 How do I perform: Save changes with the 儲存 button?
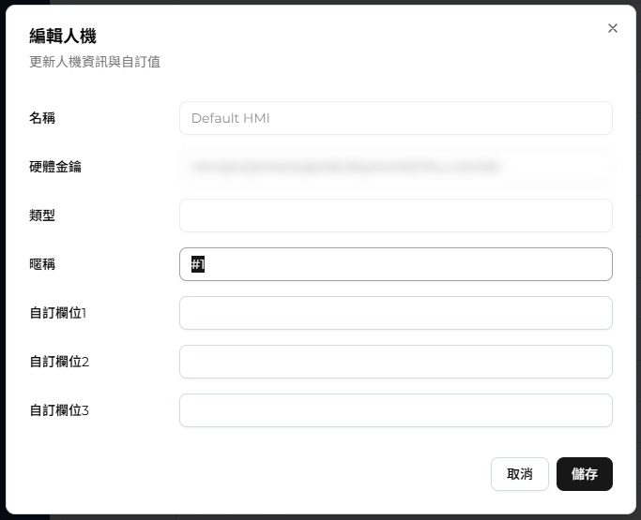point(584,474)
